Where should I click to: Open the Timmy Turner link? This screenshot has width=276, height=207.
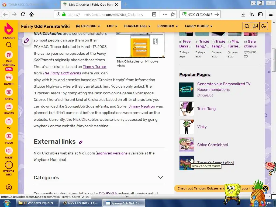tap(95, 67)
